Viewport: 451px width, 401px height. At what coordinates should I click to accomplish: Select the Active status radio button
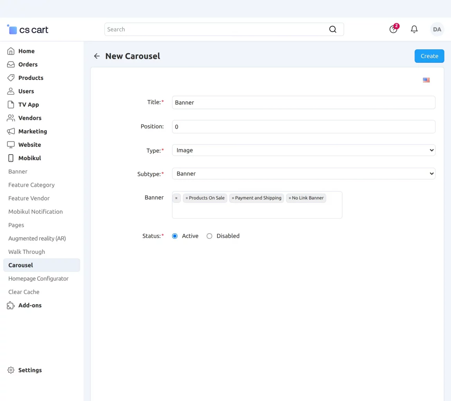pos(174,236)
